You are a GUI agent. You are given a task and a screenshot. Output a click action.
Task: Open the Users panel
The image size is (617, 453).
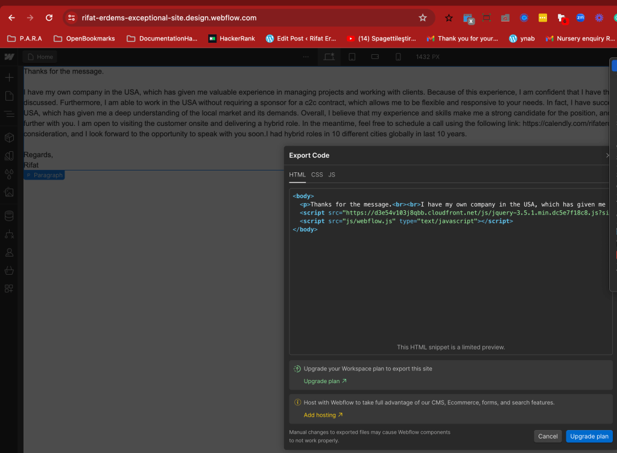click(x=9, y=252)
